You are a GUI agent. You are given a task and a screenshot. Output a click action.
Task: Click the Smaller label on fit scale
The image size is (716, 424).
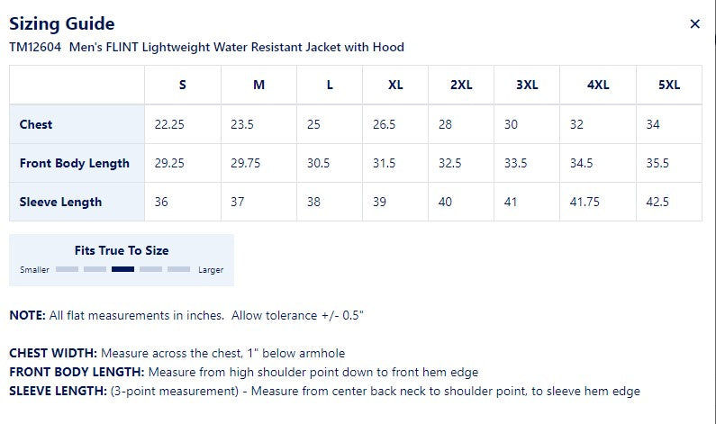tap(36, 270)
